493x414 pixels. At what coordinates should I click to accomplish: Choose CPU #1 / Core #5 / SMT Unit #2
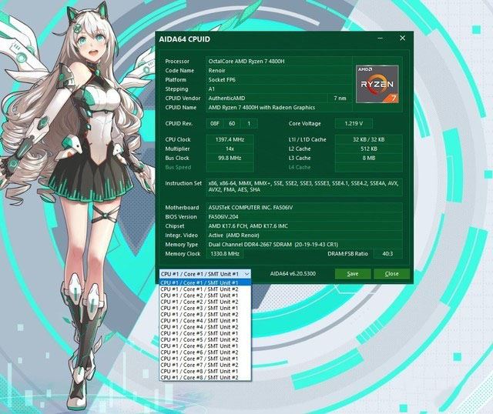[x=206, y=339]
